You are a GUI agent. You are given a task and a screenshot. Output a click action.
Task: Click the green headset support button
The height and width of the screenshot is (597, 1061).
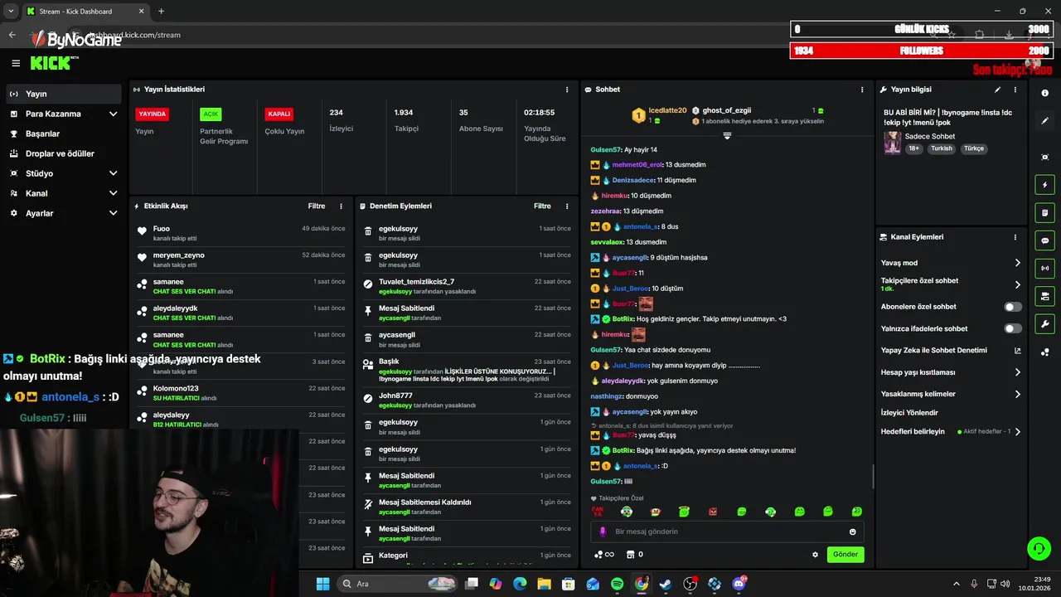click(1039, 548)
